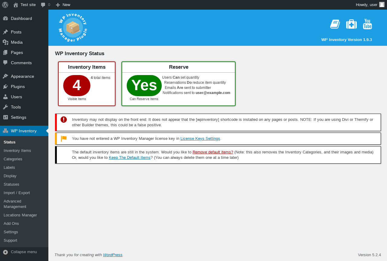Open Statuses submenu item
Viewport: 387px width, 261px height.
pyautogui.click(x=11, y=184)
